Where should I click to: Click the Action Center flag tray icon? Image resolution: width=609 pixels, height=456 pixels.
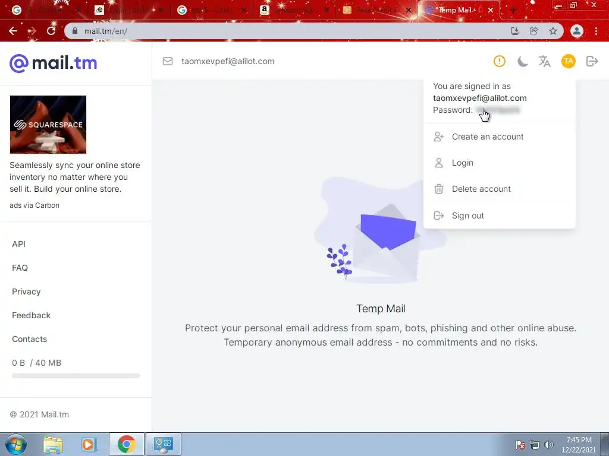[520, 445]
